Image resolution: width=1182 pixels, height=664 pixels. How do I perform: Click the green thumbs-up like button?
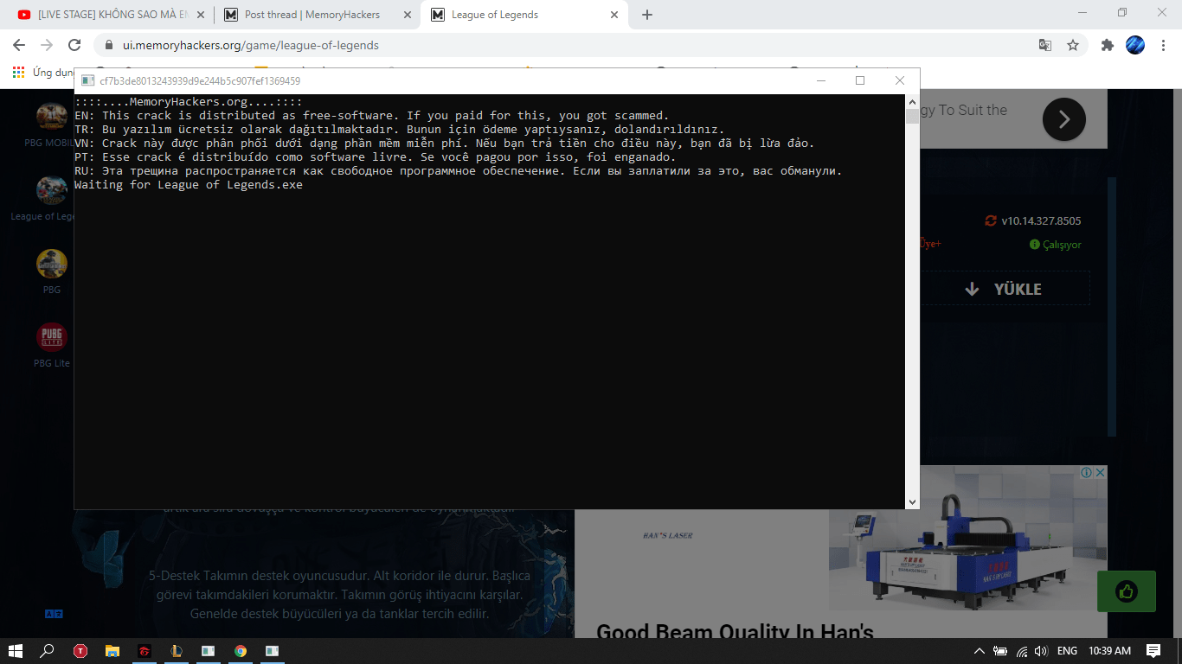coord(1126,592)
